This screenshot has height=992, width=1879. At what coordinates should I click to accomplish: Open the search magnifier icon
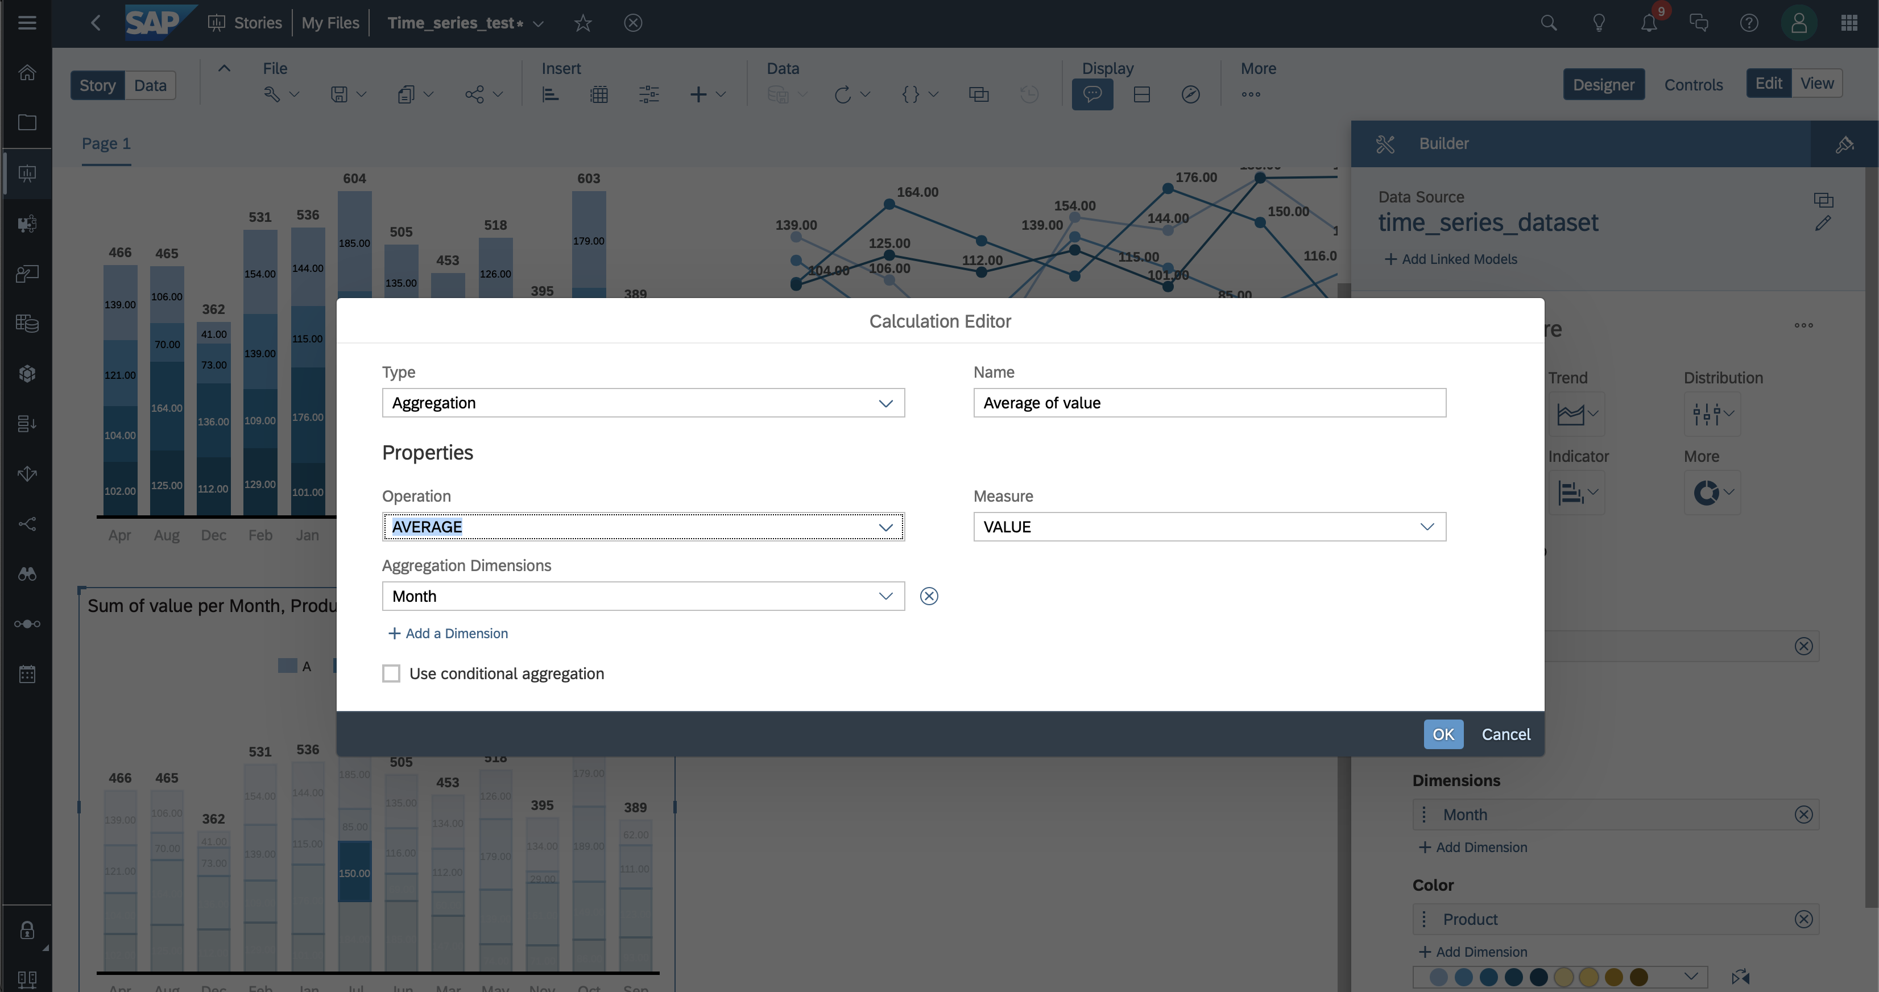coord(1549,23)
